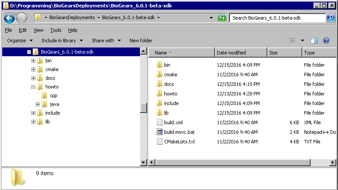Select the include folder icon in file list
Image resolution: width=338 pixels, height=190 pixels.
tap(159, 103)
